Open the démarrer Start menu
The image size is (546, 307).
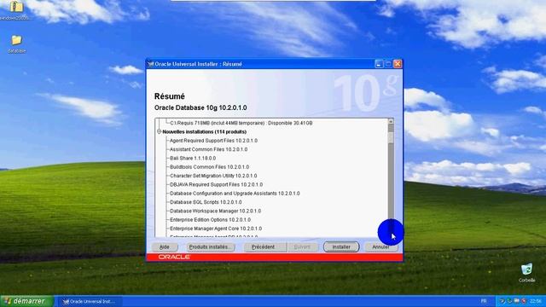26,301
